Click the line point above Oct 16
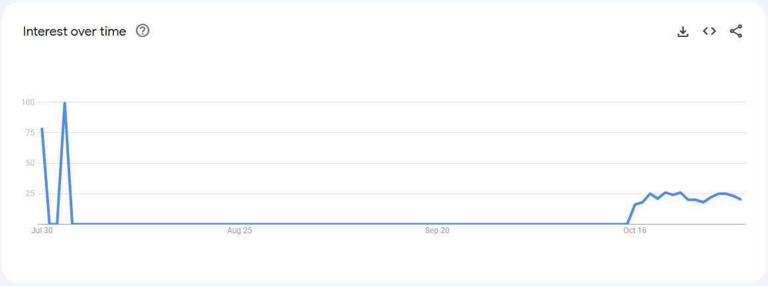The image size is (768, 286). coord(635,205)
